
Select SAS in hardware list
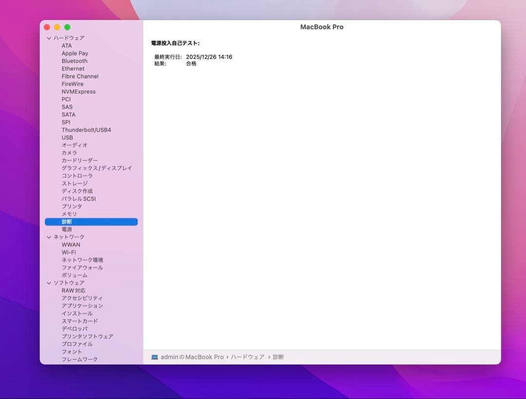click(x=67, y=107)
